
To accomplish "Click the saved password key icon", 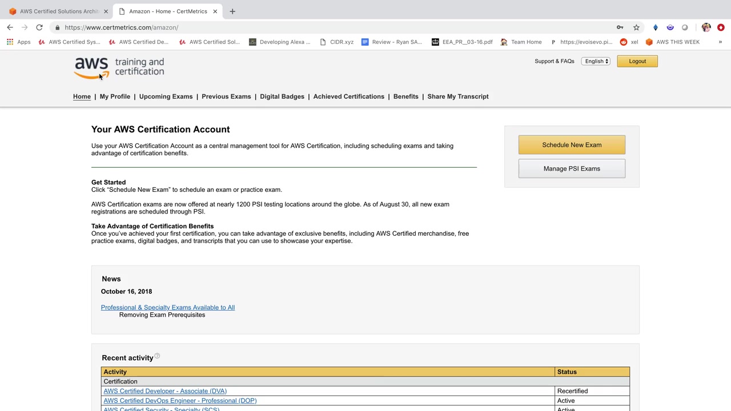I will pyautogui.click(x=620, y=27).
